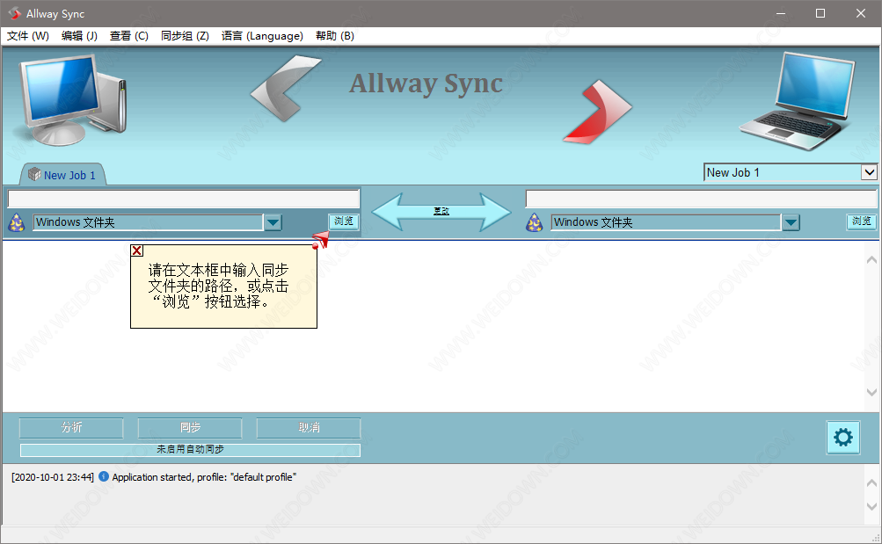
Task: Click the desktop computer icon on left
Action: 73,100
